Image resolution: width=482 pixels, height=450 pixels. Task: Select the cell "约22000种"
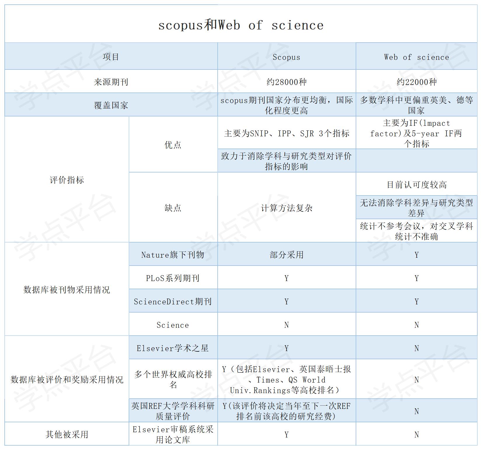click(417, 82)
